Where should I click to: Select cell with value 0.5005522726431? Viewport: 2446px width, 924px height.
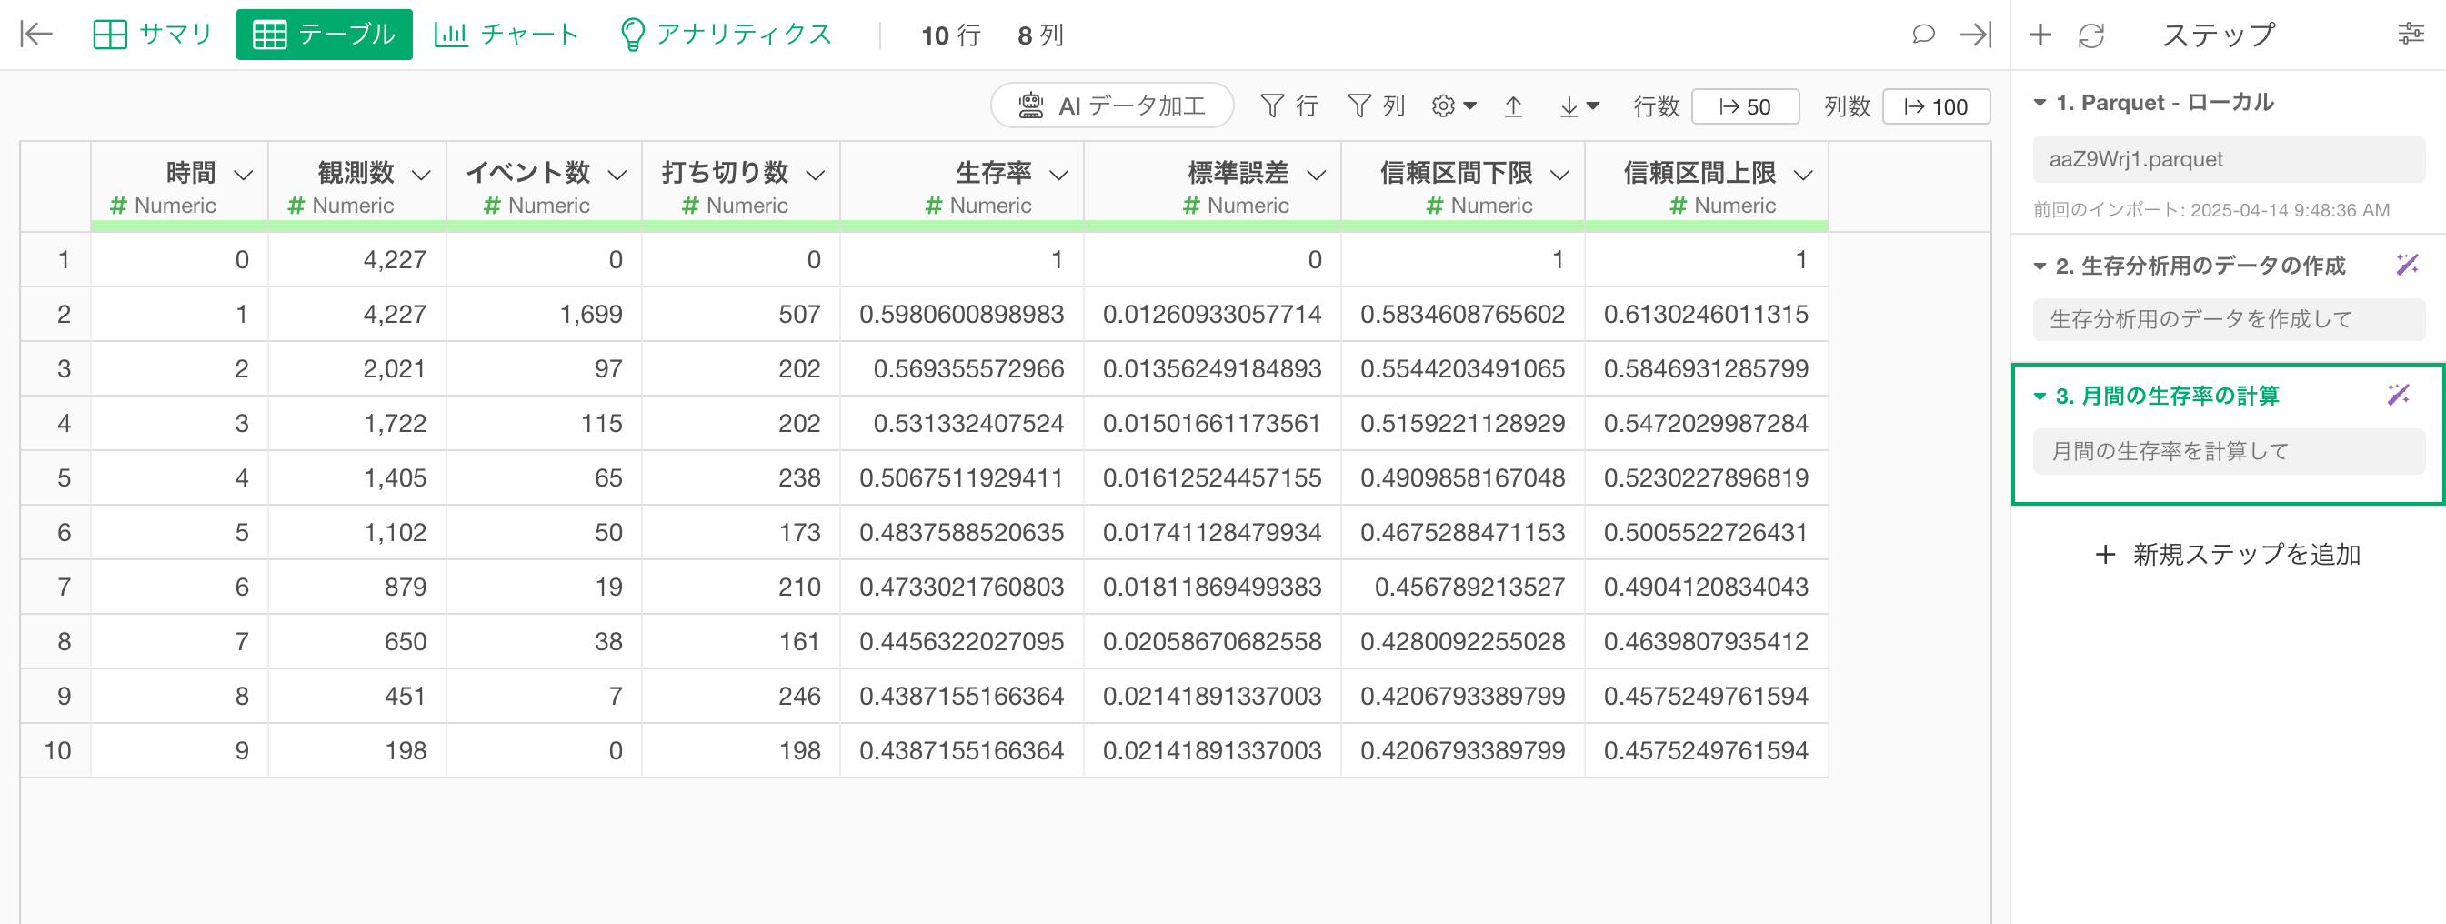(1707, 533)
